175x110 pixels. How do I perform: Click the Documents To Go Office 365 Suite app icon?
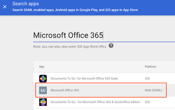(43, 79)
